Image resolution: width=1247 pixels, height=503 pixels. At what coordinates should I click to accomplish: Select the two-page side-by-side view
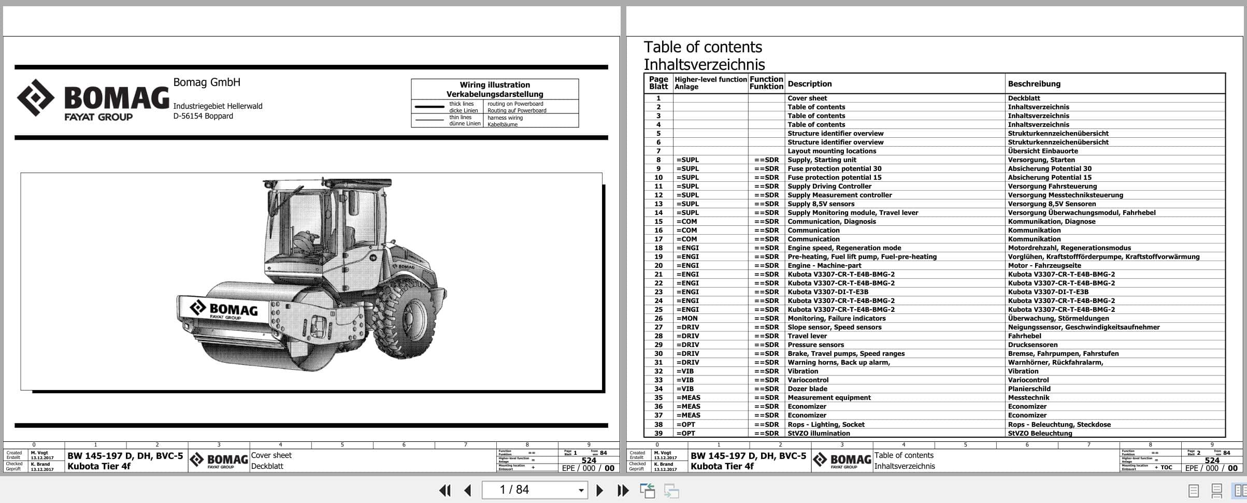pos(1239,491)
